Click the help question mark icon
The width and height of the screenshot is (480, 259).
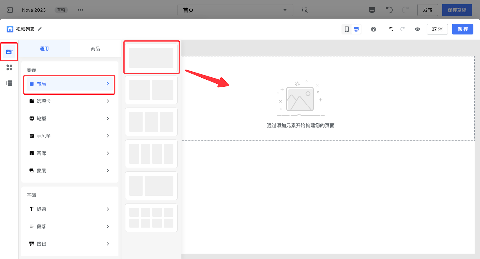point(373,29)
